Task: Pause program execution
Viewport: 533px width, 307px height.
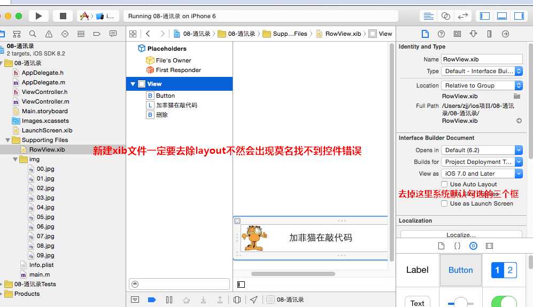Action: [x=169, y=300]
